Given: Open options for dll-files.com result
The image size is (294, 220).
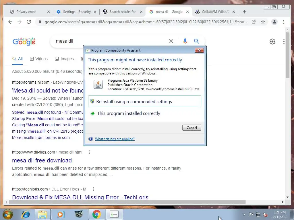Looking at the screenshot, I should 89,152.
